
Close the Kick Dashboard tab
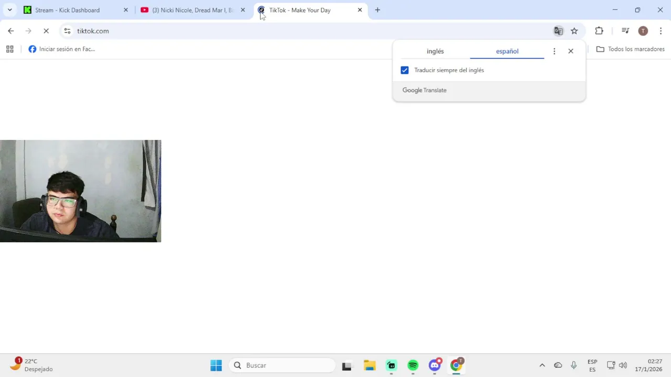[x=126, y=10]
